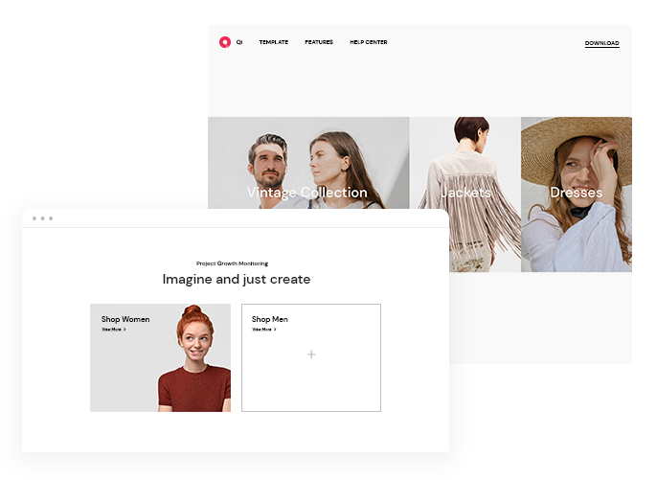This screenshot has height=480, width=657.
Task: Open View More under Shop Women
Action: point(111,330)
